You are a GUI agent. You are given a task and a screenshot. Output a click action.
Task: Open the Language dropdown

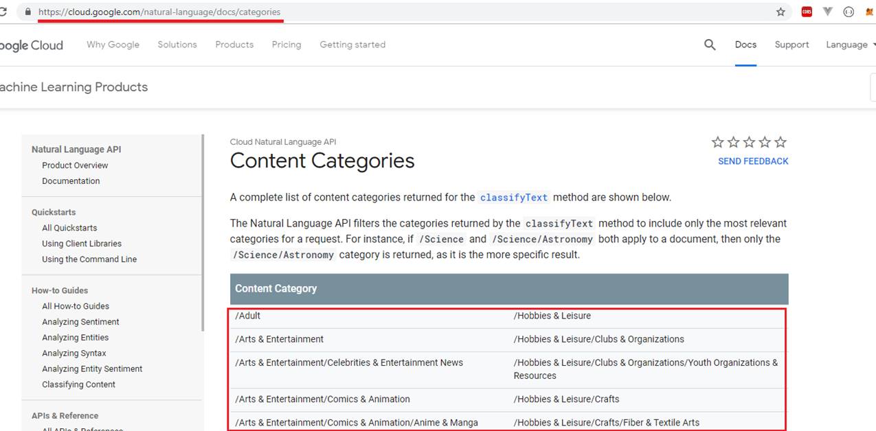point(851,45)
